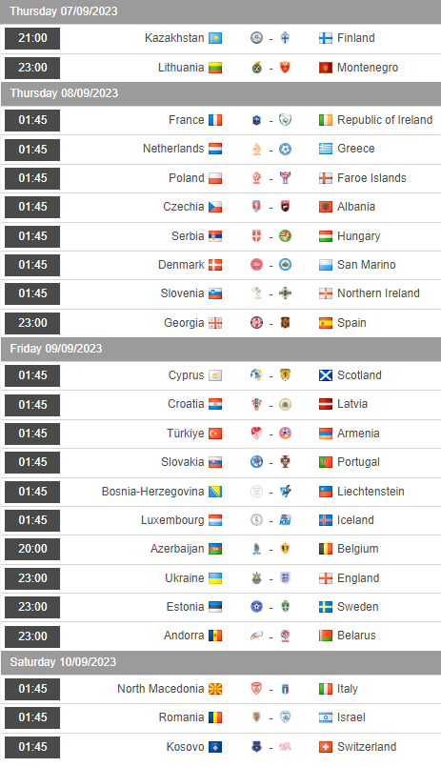Click the 21:00 Kazakhstan match time

click(x=32, y=38)
